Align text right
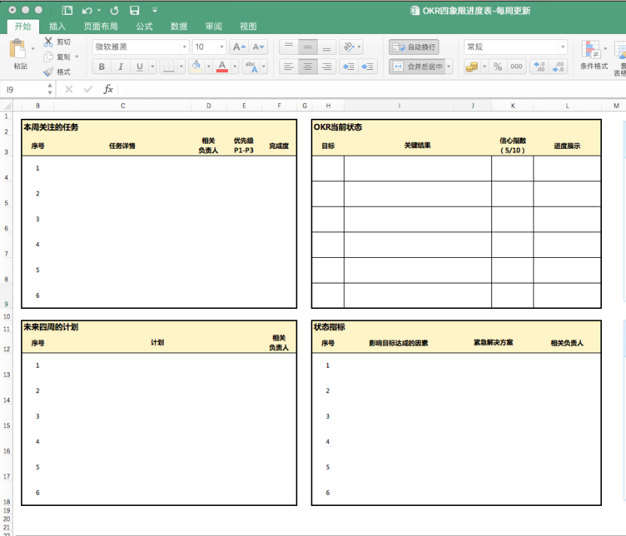The image size is (626, 536). pos(327,67)
